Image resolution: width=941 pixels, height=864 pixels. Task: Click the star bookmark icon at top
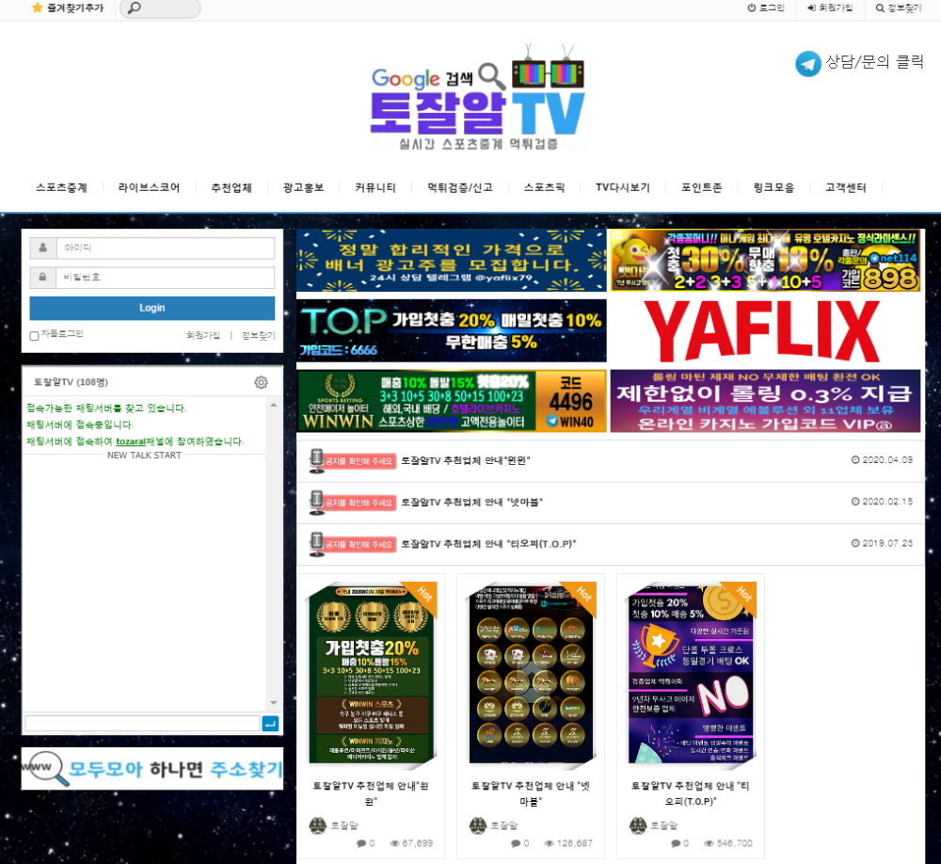point(38,8)
